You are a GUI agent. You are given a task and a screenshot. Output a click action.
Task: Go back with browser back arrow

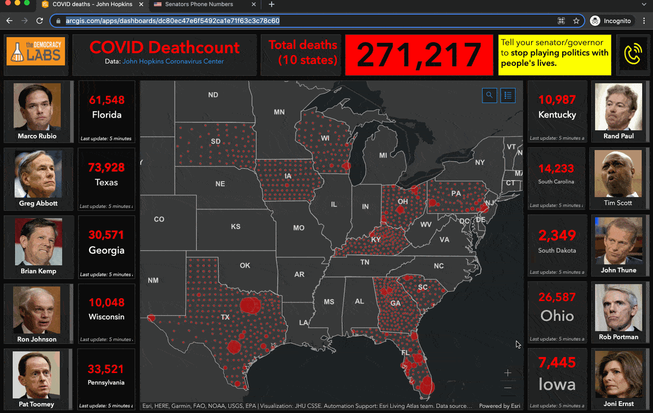click(x=9, y=21)
